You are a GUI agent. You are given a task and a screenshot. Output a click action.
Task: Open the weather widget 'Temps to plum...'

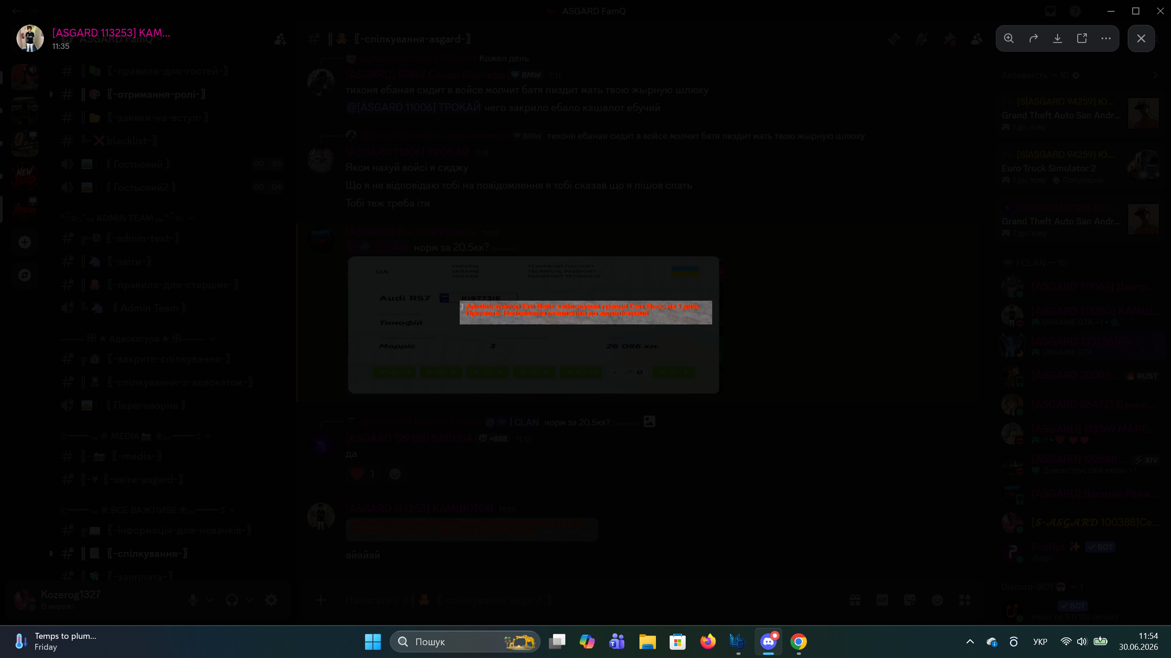point(56,642)
